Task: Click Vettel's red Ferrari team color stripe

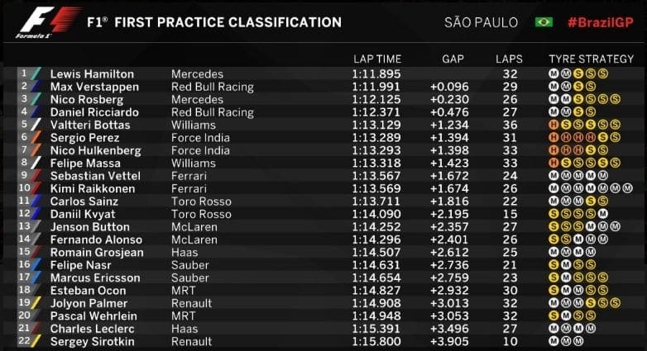Action: (35, 176)
